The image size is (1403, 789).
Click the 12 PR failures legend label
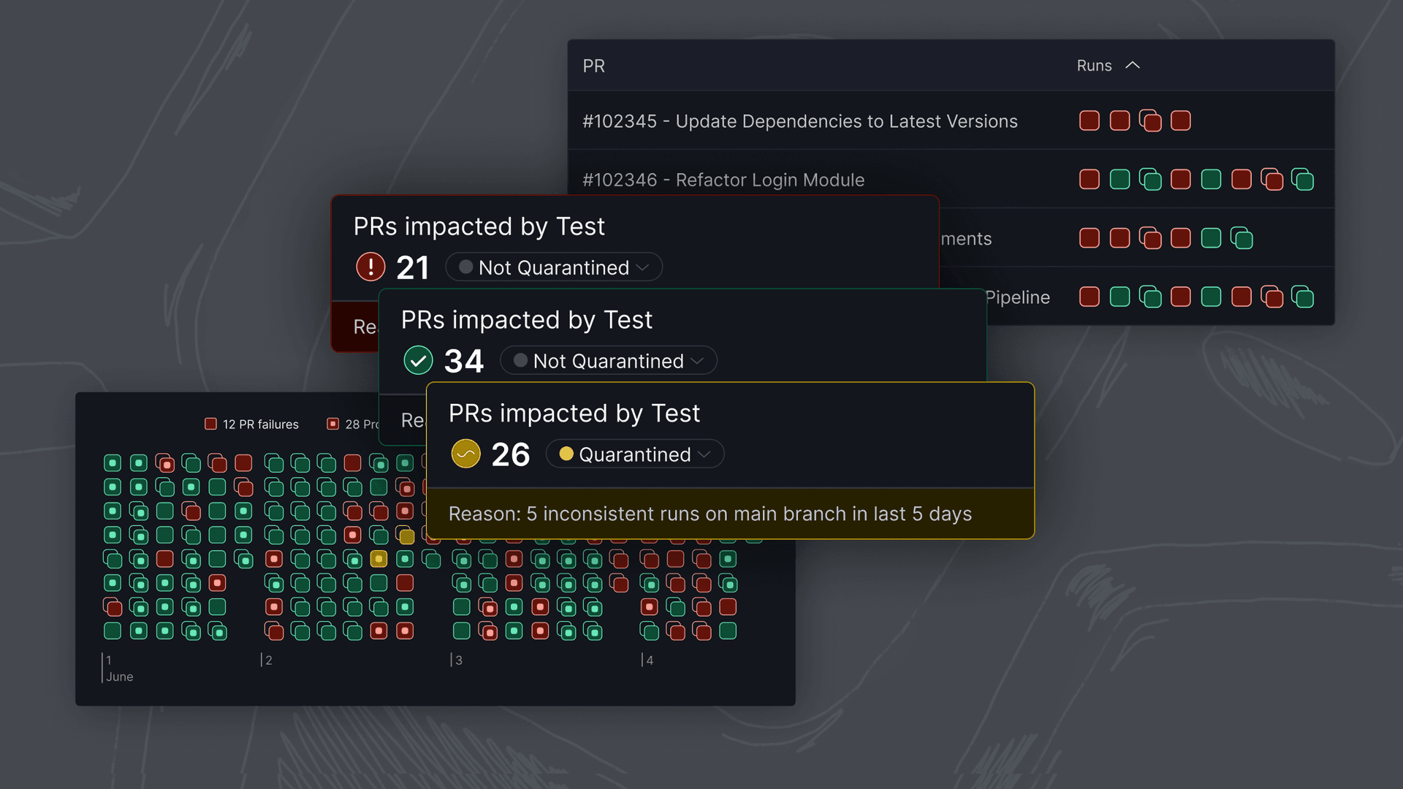pyautogui.click(x=260, y=424)
